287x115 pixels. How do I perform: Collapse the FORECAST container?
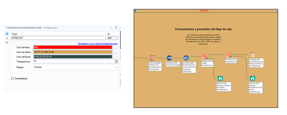pyautogui.click(x=276, y=11)
